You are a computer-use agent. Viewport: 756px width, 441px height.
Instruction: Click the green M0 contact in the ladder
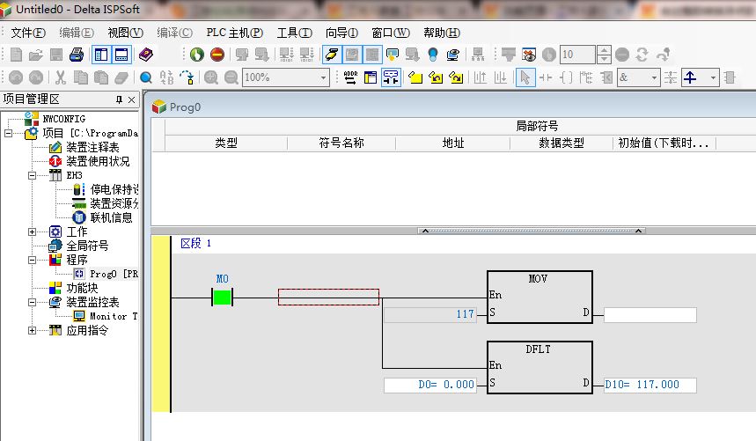click(222, 298)
